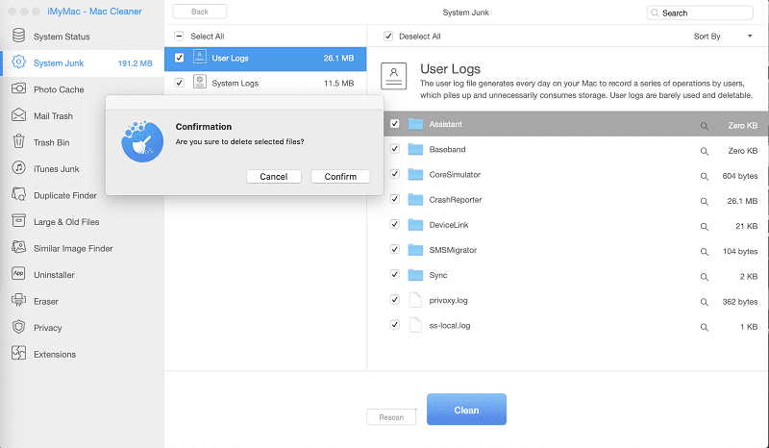Click the Large & Old Files box icon

pyautogui.click(x=18, y=221)
